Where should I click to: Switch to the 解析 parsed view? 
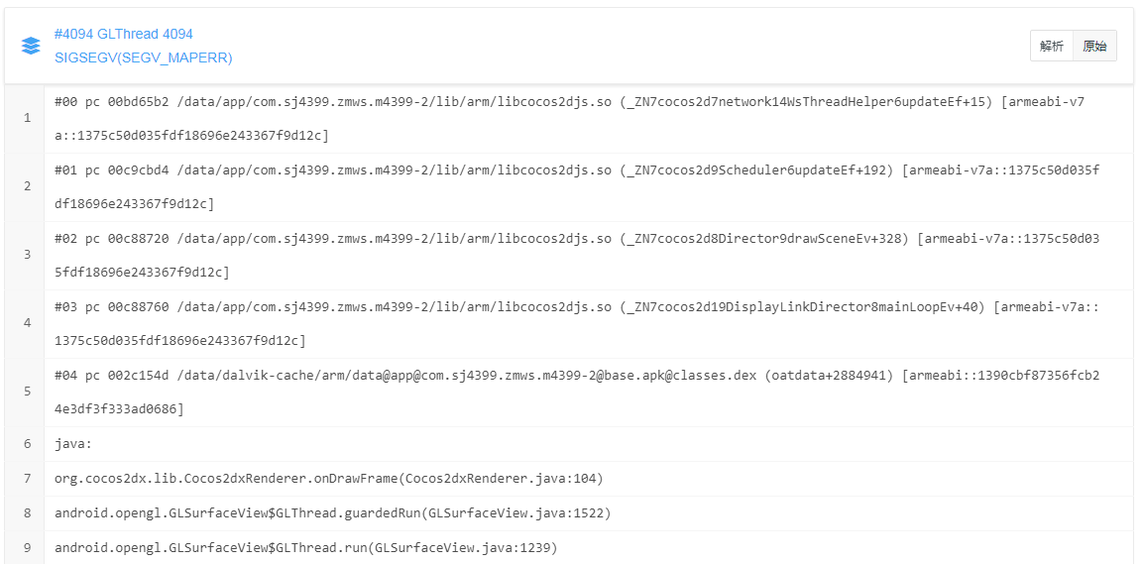(1052, 46)
